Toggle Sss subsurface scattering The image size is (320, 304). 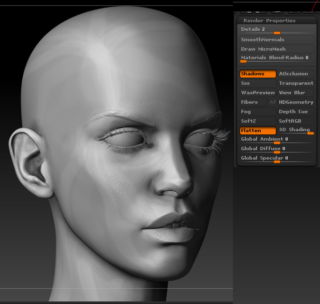pos(258,83)
